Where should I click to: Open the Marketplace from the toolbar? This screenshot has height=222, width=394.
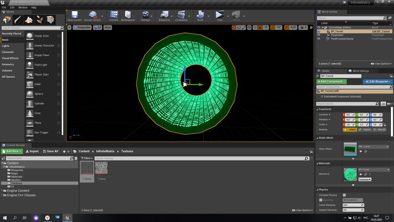[128, 15]
